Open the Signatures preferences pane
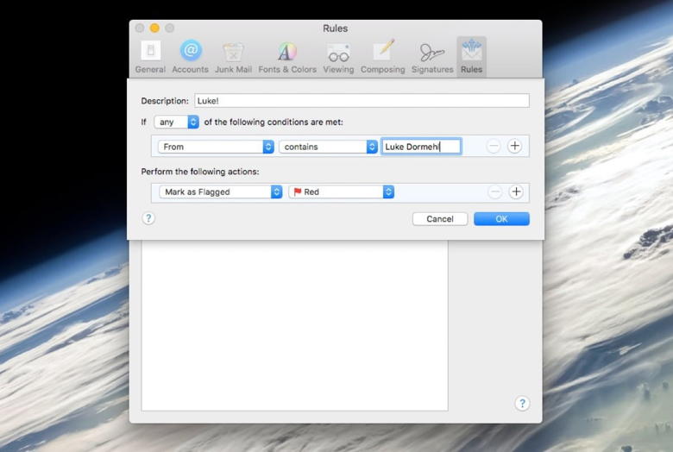Screen dimensions: 673x452 coord(432,57)
